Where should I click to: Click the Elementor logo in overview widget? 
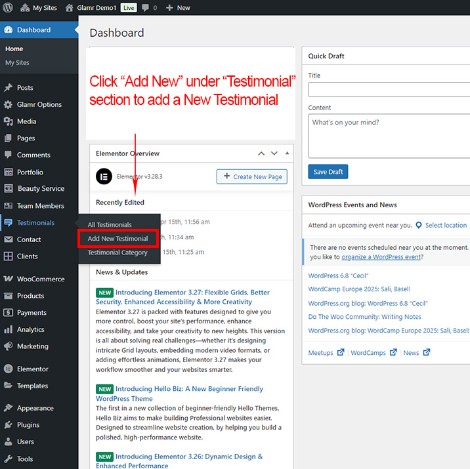(x=104, y=176)
